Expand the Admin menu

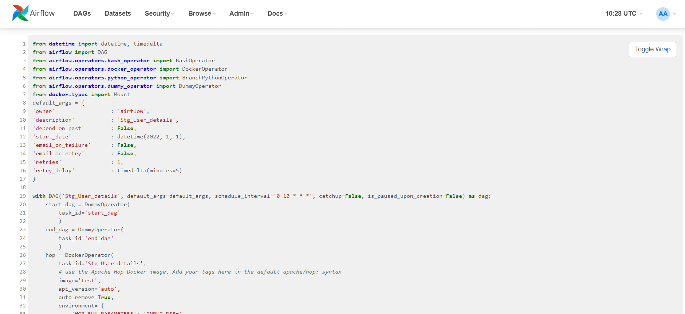pyautogui.click(x=241, y=13)
